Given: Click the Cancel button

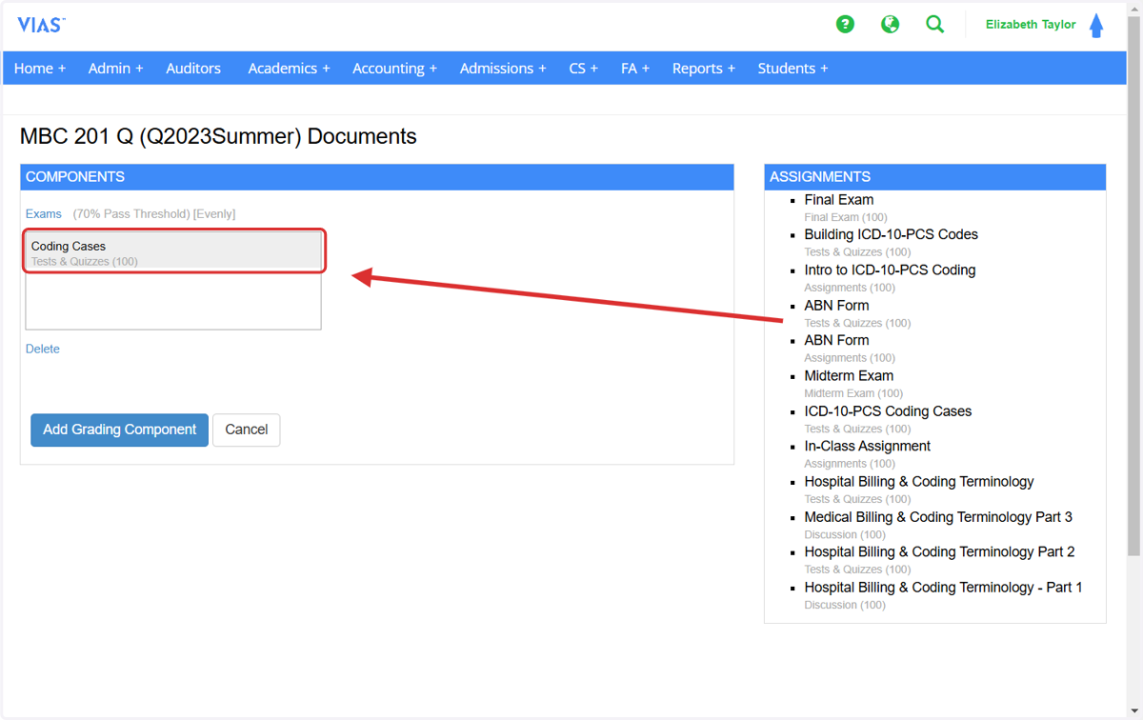Looking at the screenshot, I should (x=246, y=430).
